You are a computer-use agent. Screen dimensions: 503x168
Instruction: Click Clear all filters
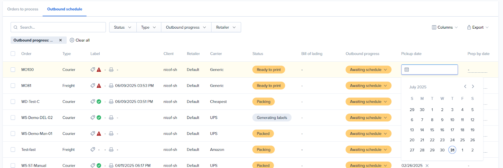coord(80,40)
